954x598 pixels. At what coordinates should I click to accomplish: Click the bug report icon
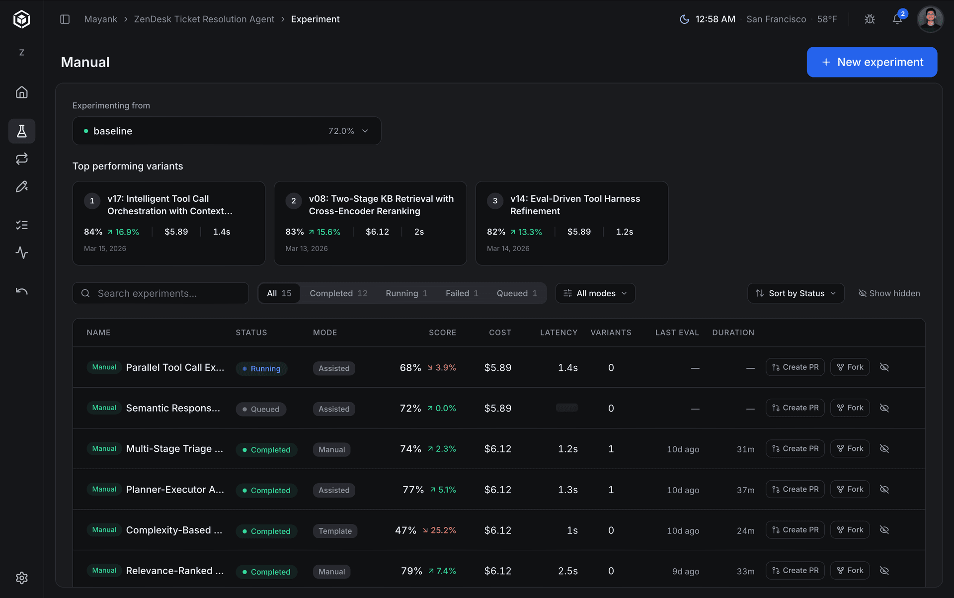pos(870,19)
